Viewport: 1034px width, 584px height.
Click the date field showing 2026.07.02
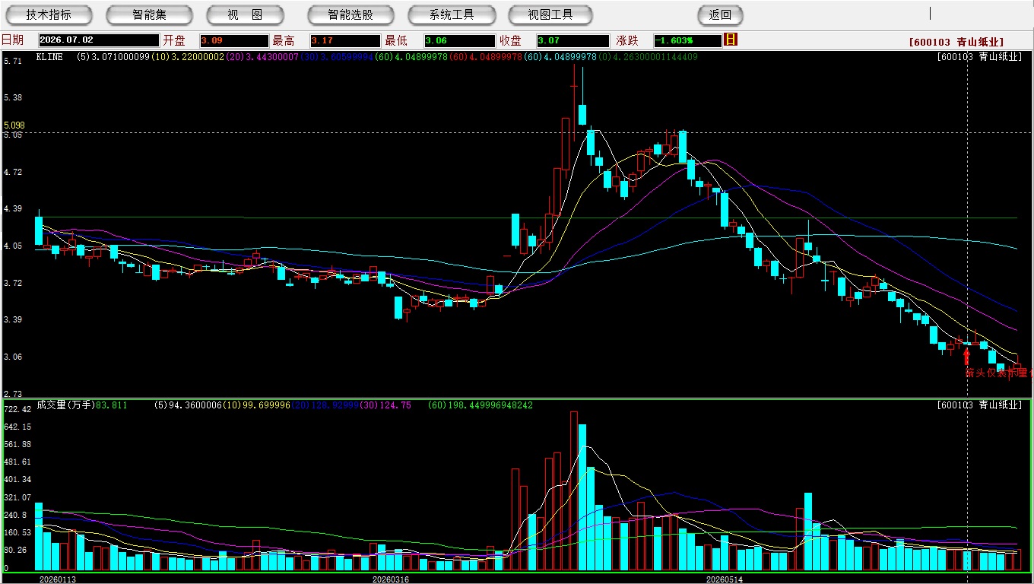coord(99,40)
